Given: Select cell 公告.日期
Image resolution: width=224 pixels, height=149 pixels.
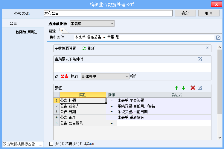Looking at the screenshot, I should click(83, 112).
